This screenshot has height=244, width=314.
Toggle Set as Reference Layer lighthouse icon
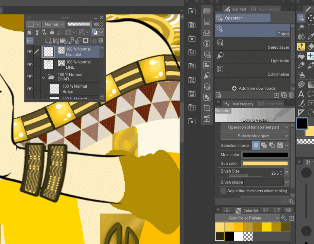[37, 32]
